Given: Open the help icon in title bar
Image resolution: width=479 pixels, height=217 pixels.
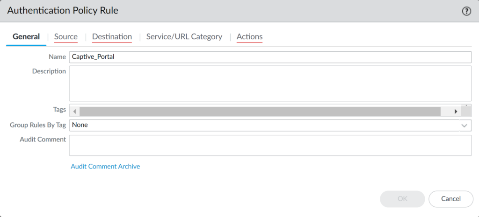Looking at the screenshot, I should 466,11.
